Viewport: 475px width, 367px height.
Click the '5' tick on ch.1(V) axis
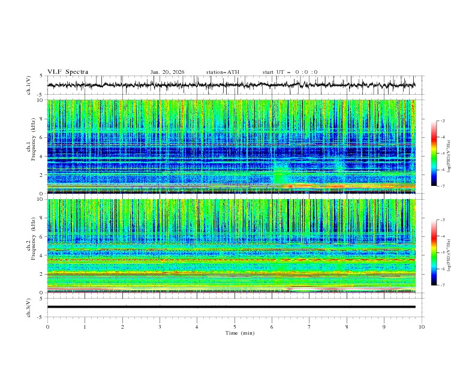[42, 76]
